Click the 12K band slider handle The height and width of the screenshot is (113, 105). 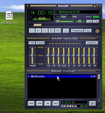(84, 55)
